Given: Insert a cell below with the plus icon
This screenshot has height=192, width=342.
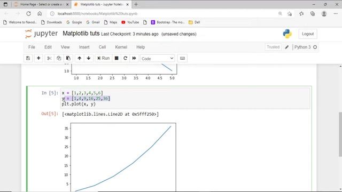Looking at the screenshot, I should click(x=38, y=58).
